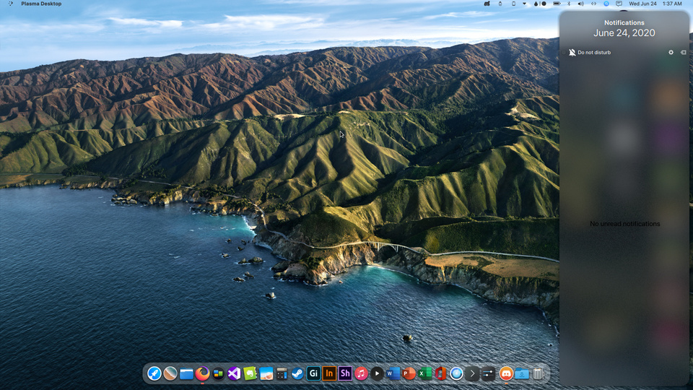The height and width of the screenshot is (390, 693).
Task: Click the clock showing 1:37 AM
Action: tap(671, 4)
